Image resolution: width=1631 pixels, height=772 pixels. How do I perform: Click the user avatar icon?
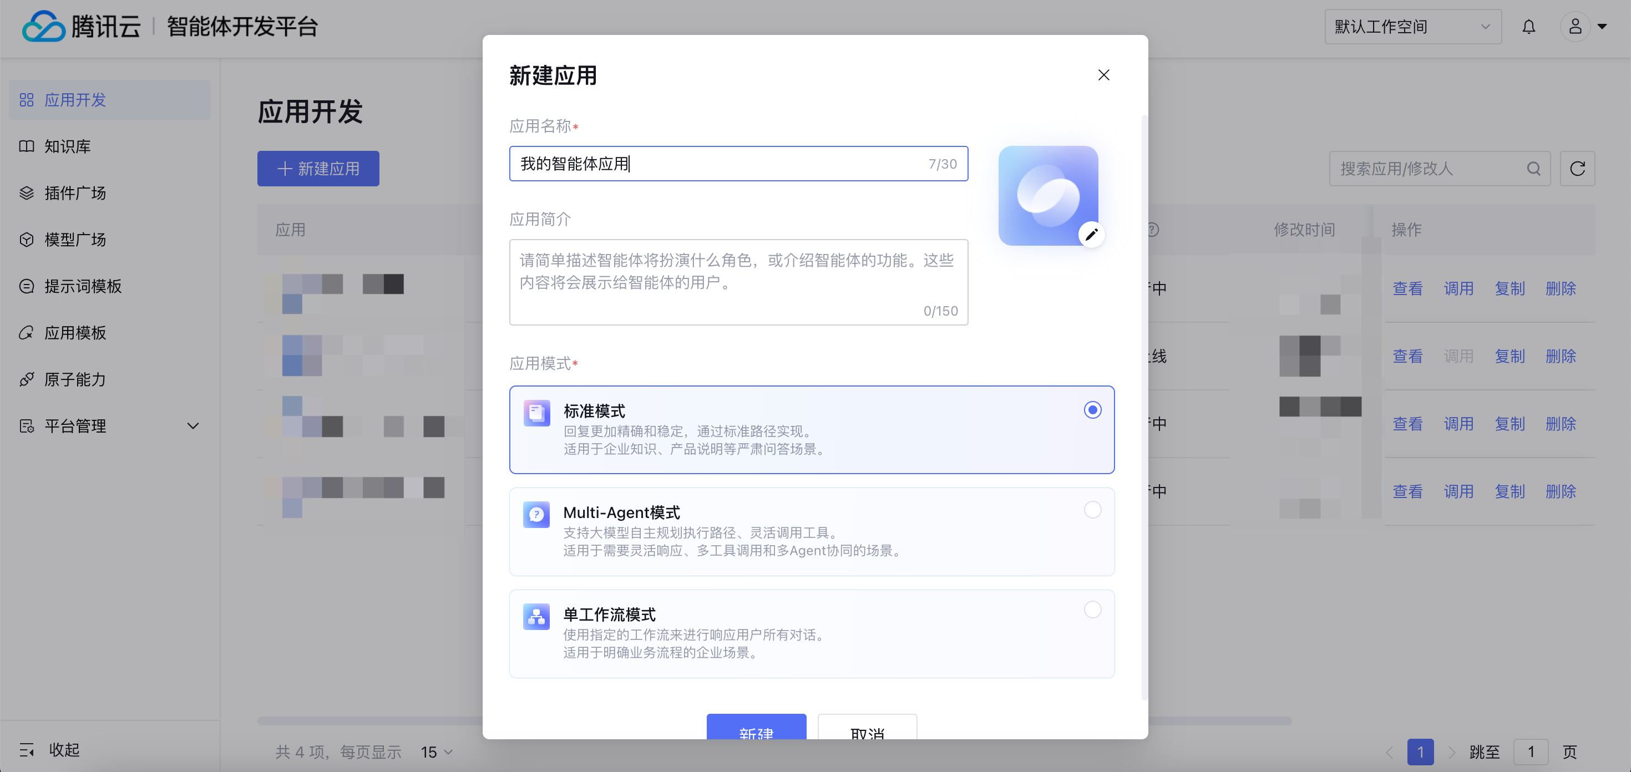(x=1574, y=27)
